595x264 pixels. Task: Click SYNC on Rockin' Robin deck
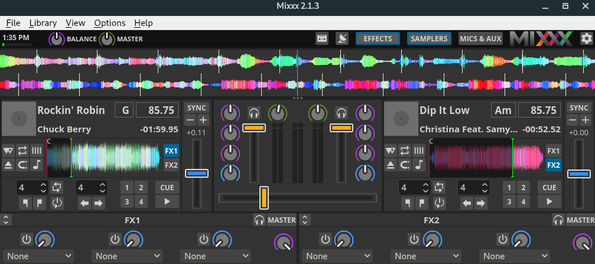point(197,107)
